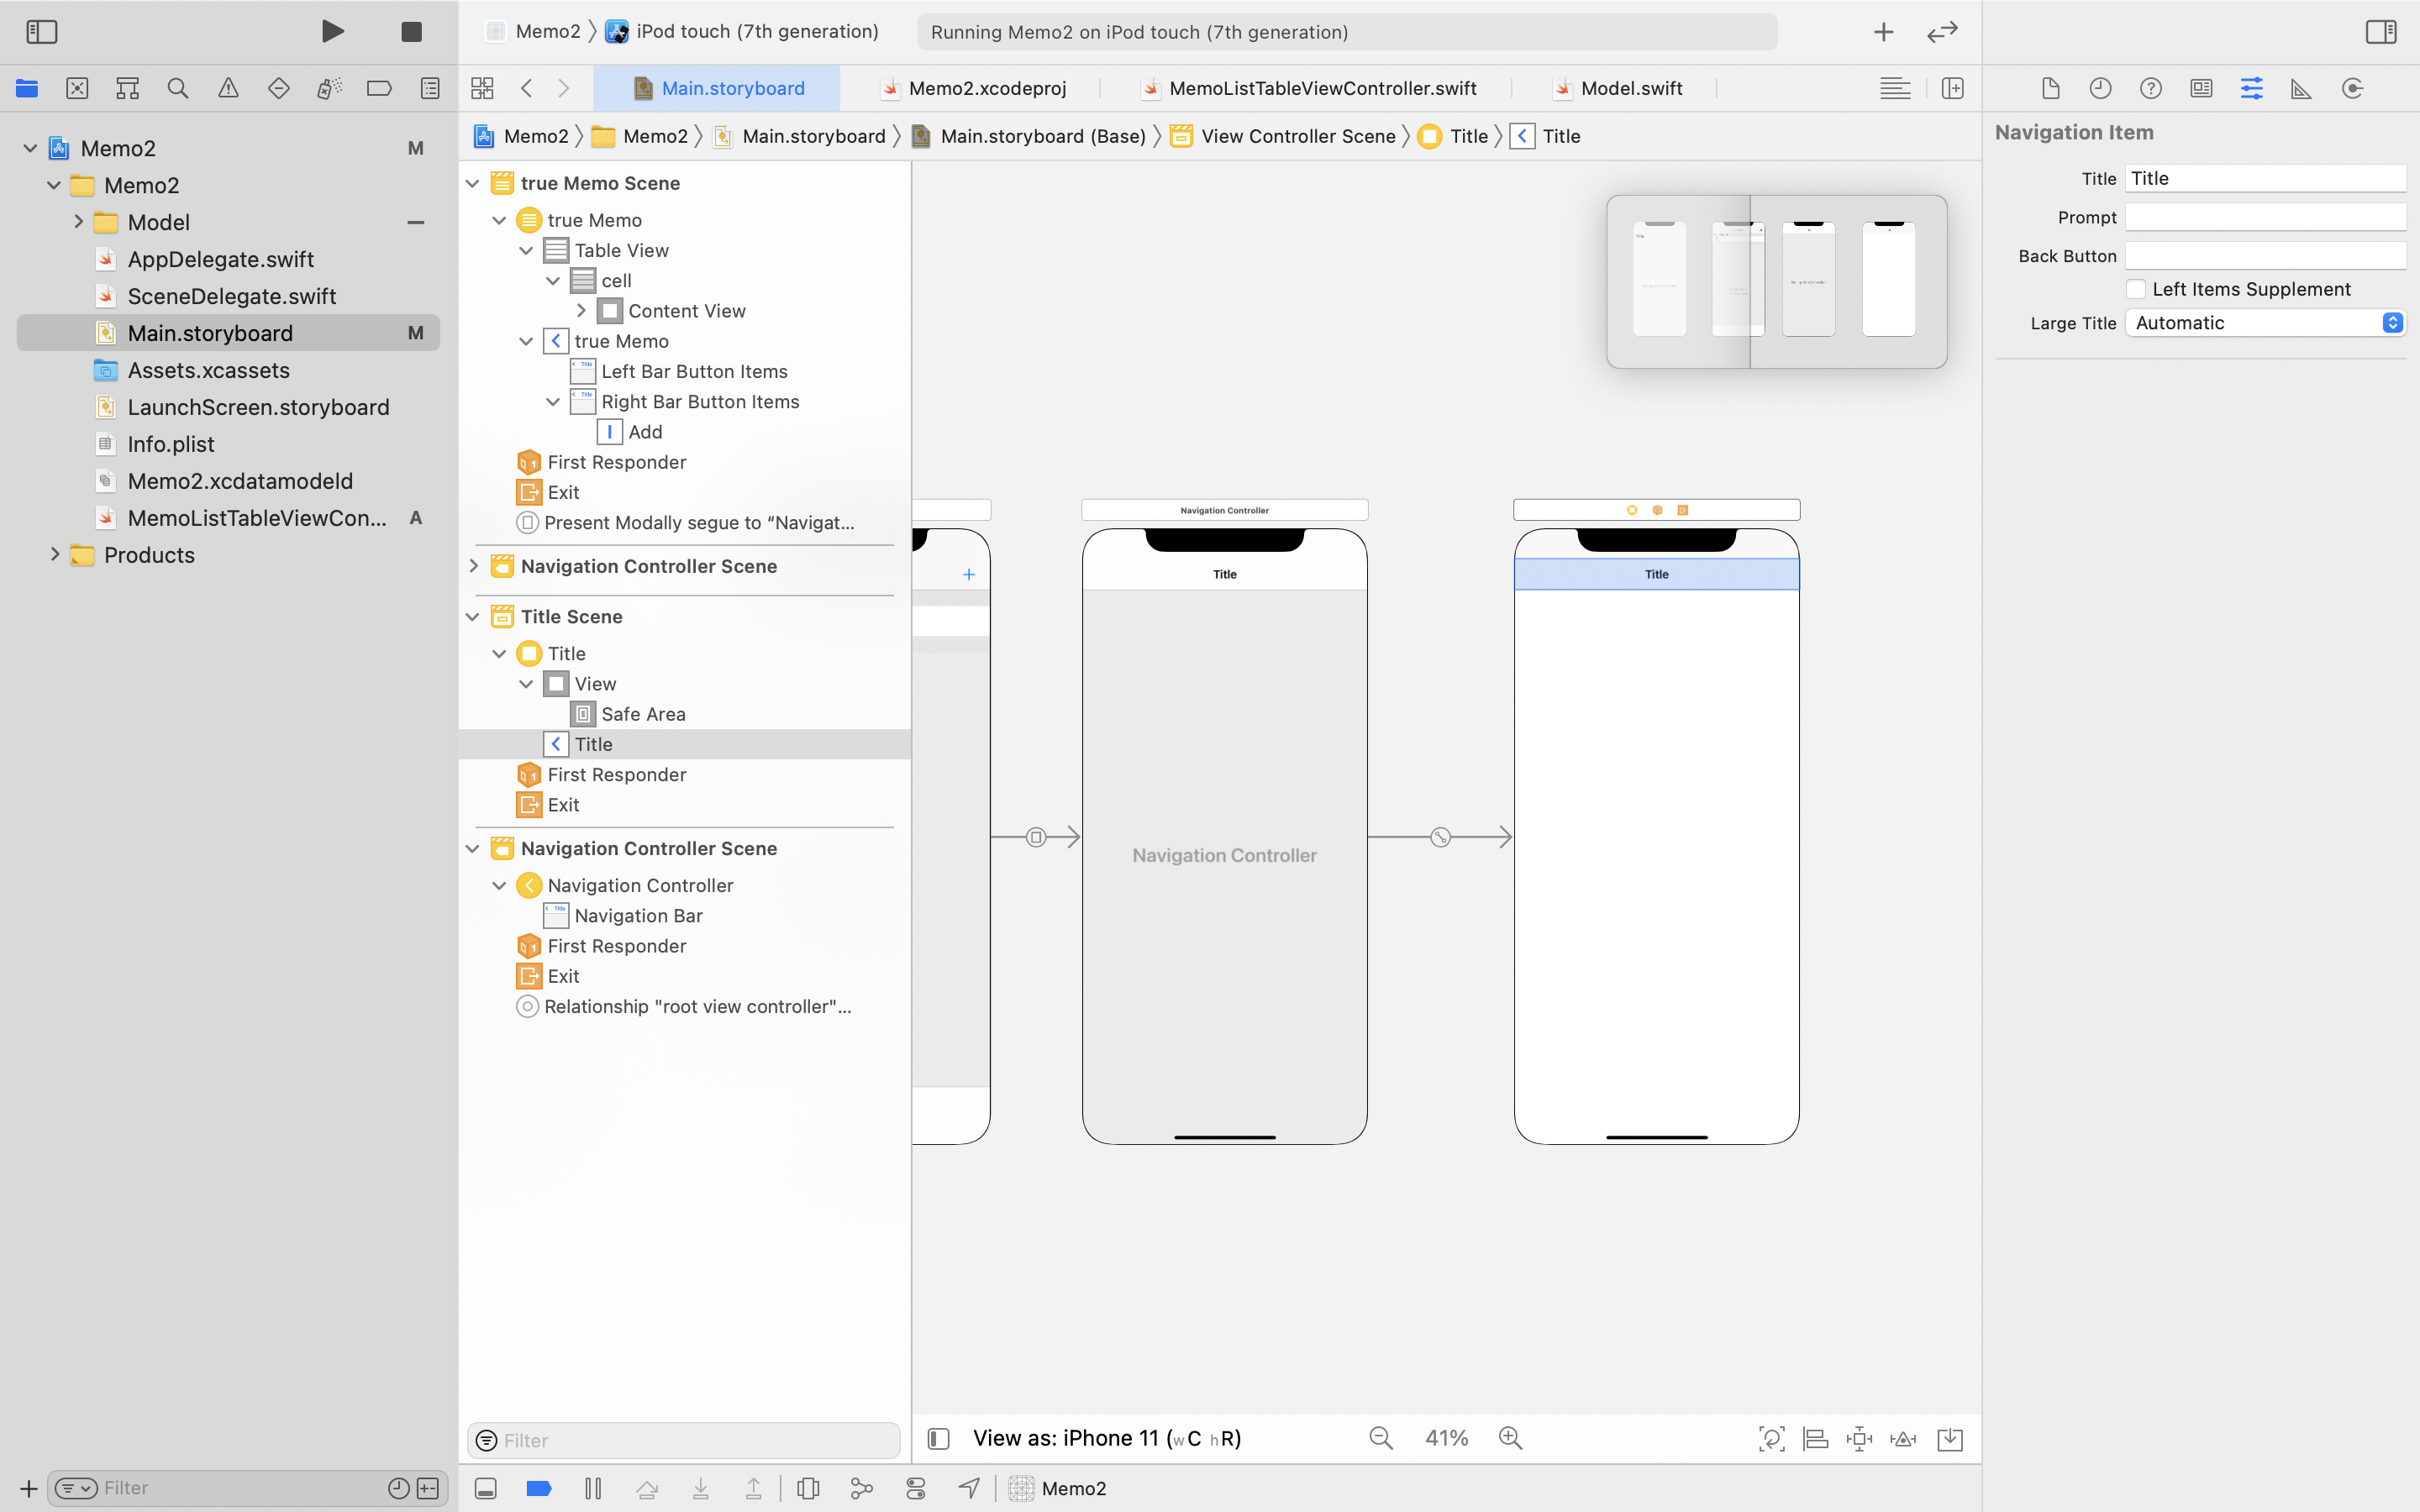Viewport: 2420px width, 1512px height.
Task: Enable Left Items Supplement checkbox
Action: [x=2136, y=289]
